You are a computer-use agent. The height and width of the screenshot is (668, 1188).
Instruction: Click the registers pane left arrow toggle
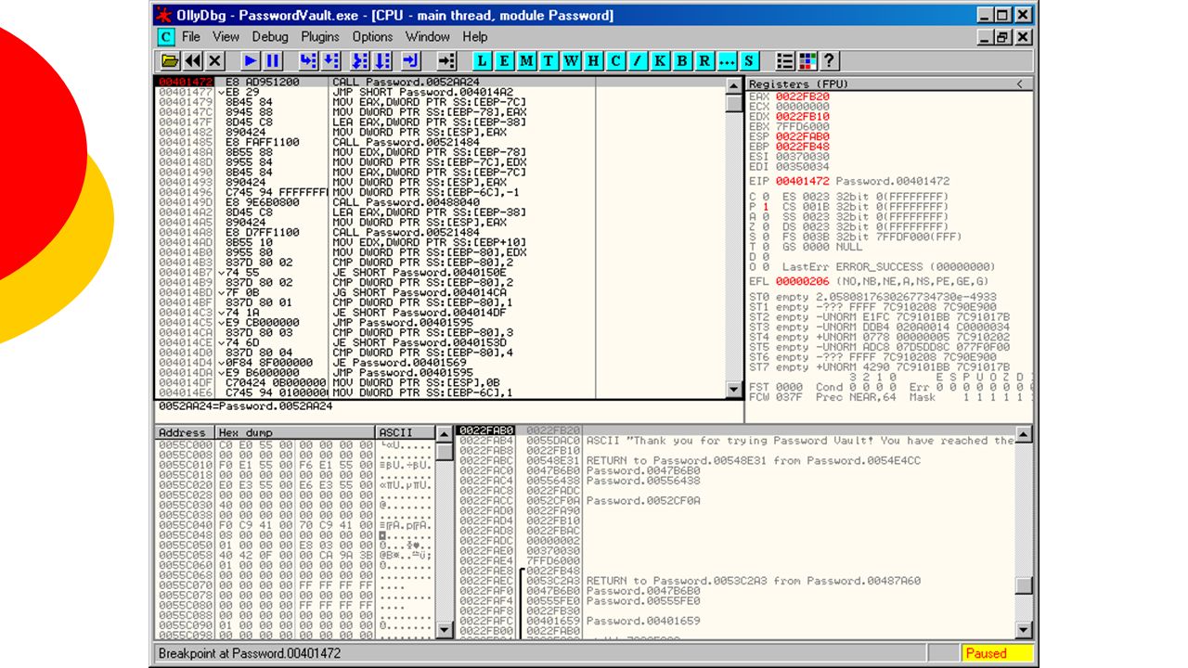pyautogui.click(x=1019, y=84)
